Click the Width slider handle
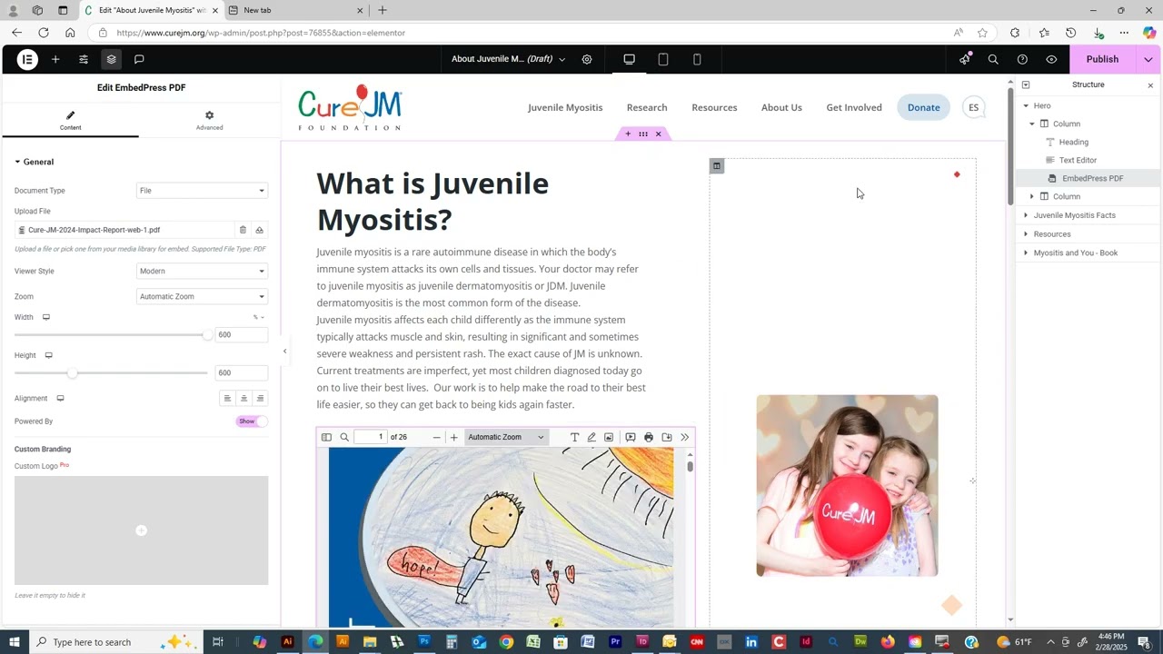 (x=207, y=335)
